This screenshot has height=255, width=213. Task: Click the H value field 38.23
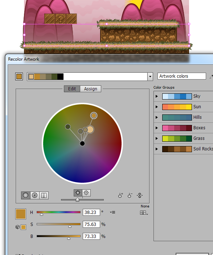click(91, 212)
